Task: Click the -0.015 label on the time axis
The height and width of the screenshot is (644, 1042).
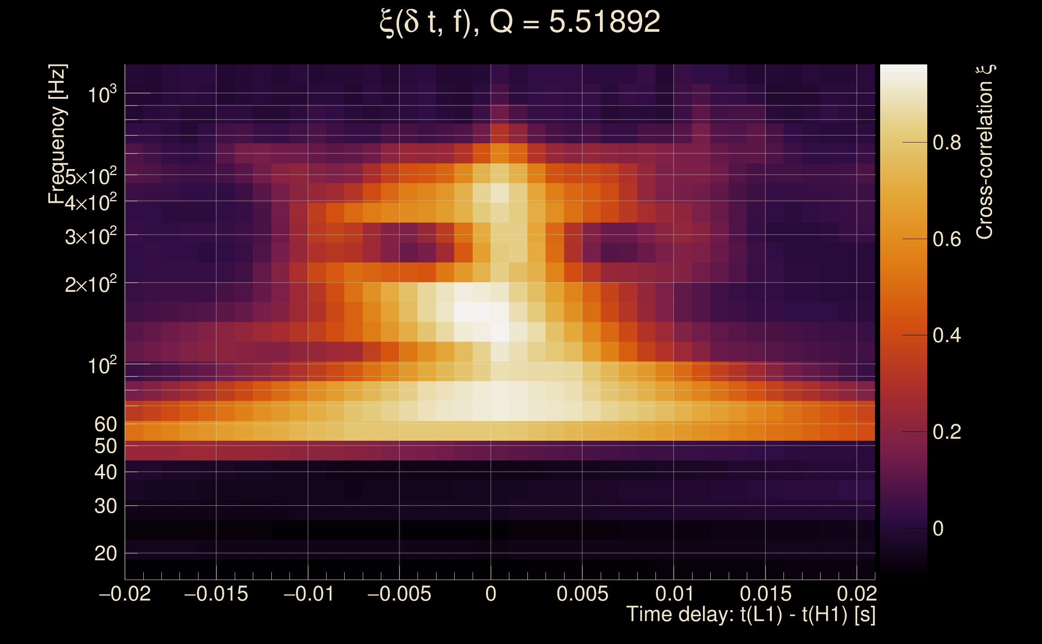Action: click(216, 594)
